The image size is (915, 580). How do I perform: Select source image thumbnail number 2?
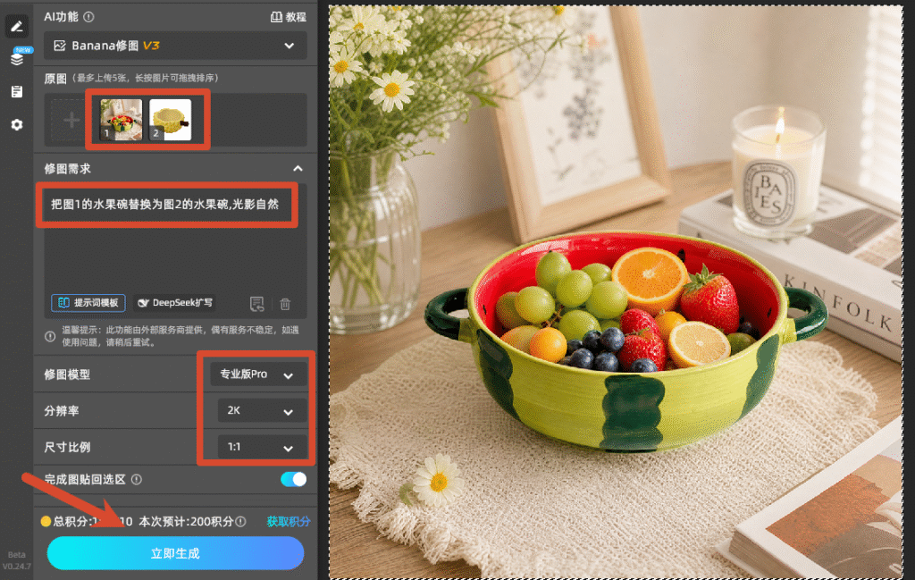[x=170, y=120]
